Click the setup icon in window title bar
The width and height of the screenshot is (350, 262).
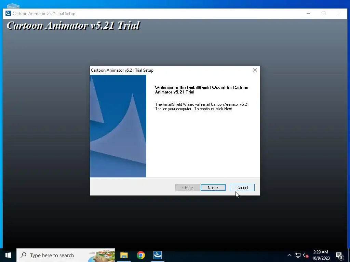[8, 13]
